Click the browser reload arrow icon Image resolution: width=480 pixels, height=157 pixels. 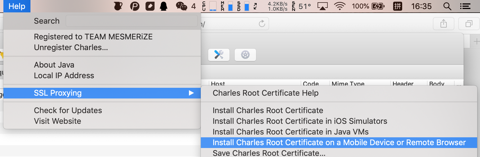[x=262, y=24]
